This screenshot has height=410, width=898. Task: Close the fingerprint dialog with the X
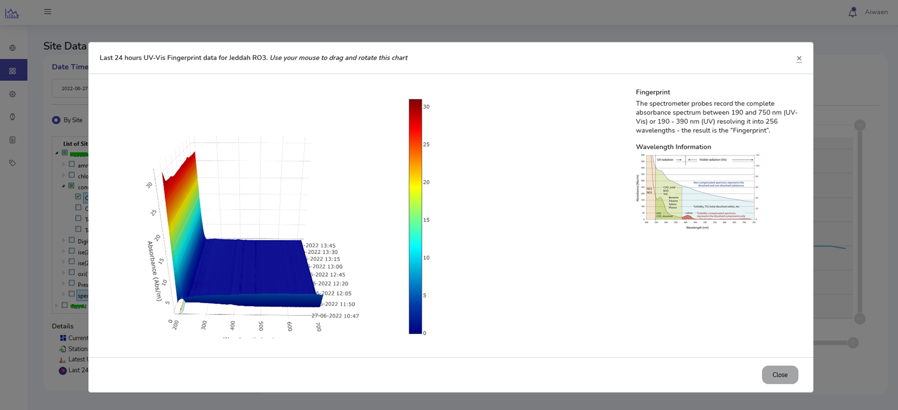799,59
